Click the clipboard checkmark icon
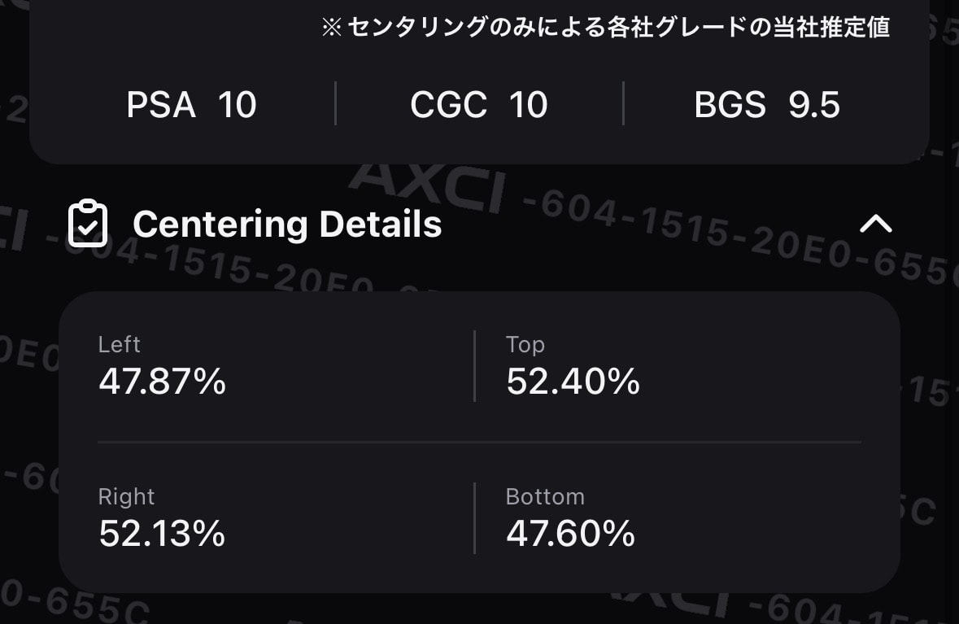959x624 pixels. (88, 223)
